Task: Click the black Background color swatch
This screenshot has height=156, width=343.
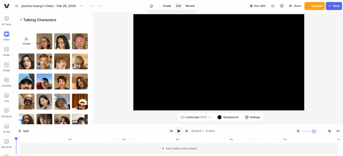Action: pos(219,117)
